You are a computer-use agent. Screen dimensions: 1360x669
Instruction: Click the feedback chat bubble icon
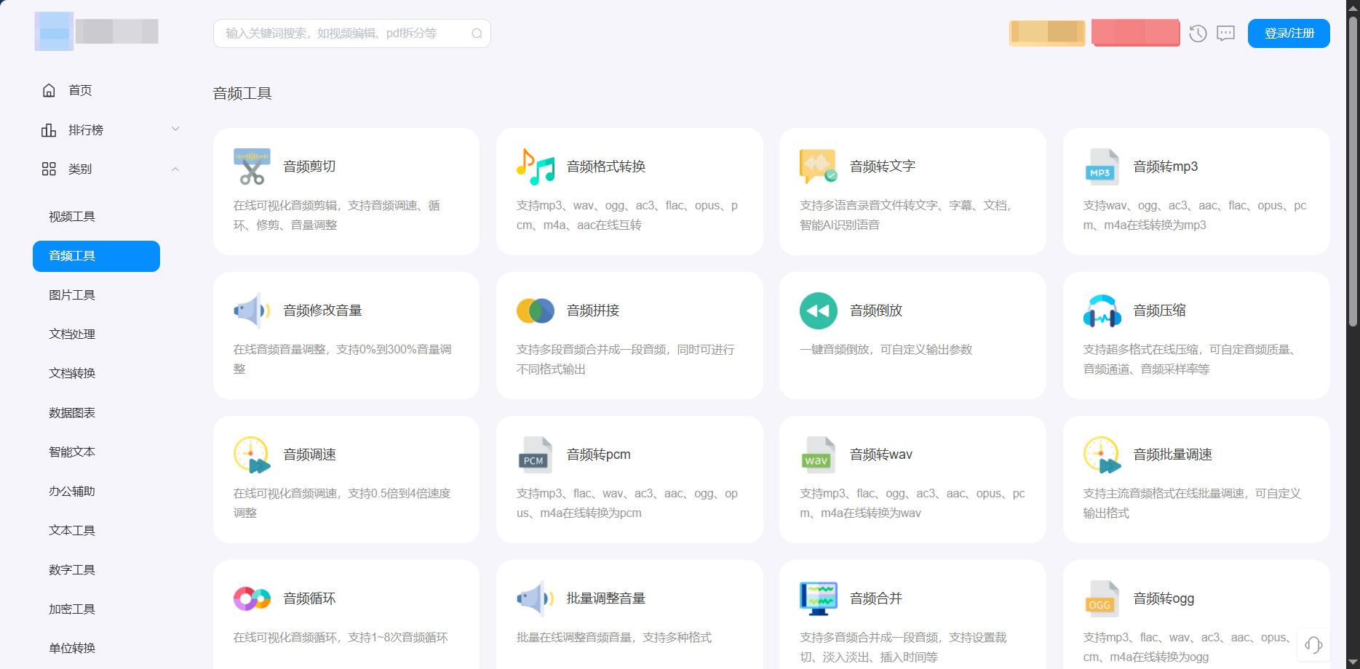click(x=1226, y=33)
